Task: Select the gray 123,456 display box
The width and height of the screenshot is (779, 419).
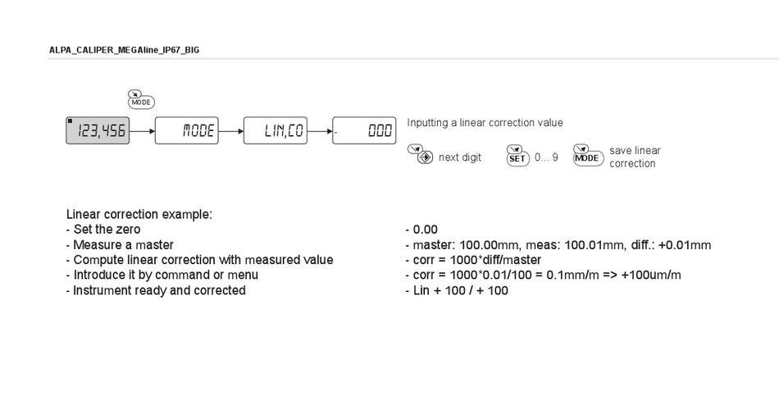Action: [x=98, y=130]
